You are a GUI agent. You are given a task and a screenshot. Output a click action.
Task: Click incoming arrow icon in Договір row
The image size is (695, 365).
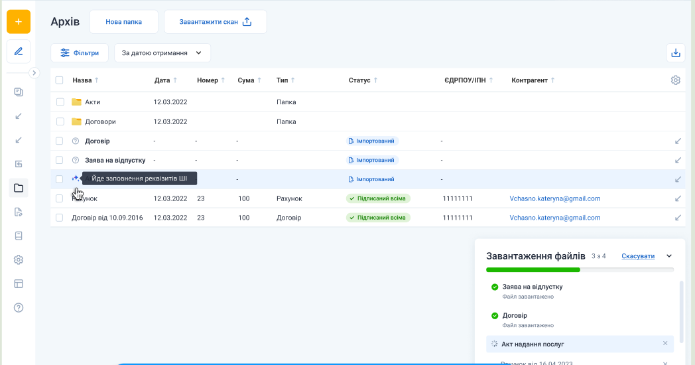click(678, 141)
